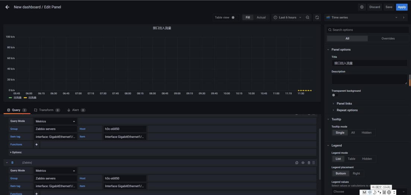Click the search magnifier icon

point(330,30)
